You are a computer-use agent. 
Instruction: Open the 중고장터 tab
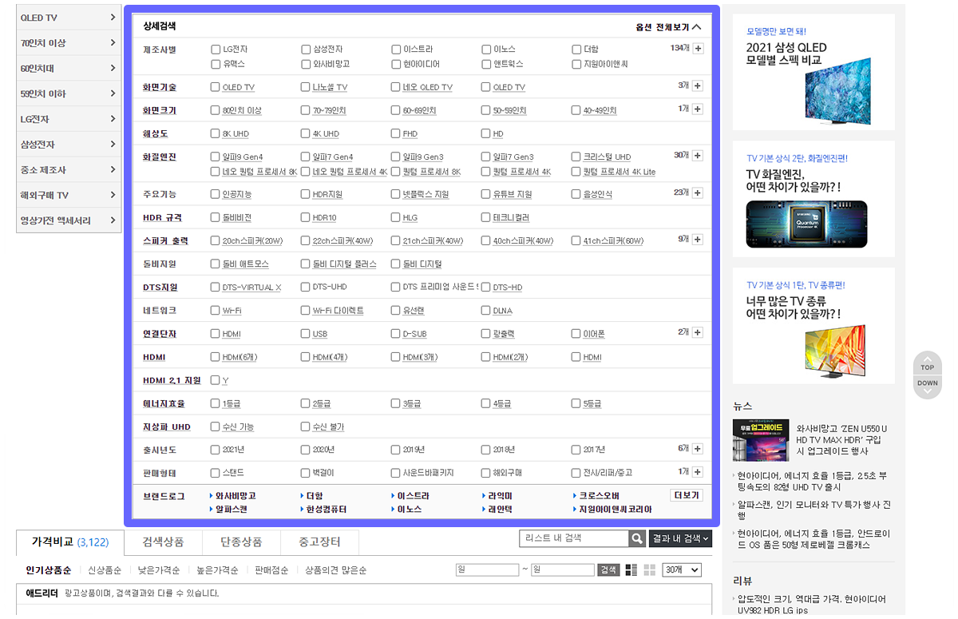tap(319, 542)
